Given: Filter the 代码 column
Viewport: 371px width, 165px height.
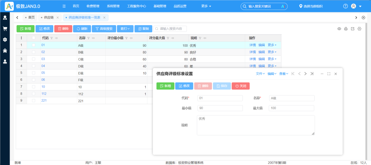Looking at the screenshot, I should (52, 38).
